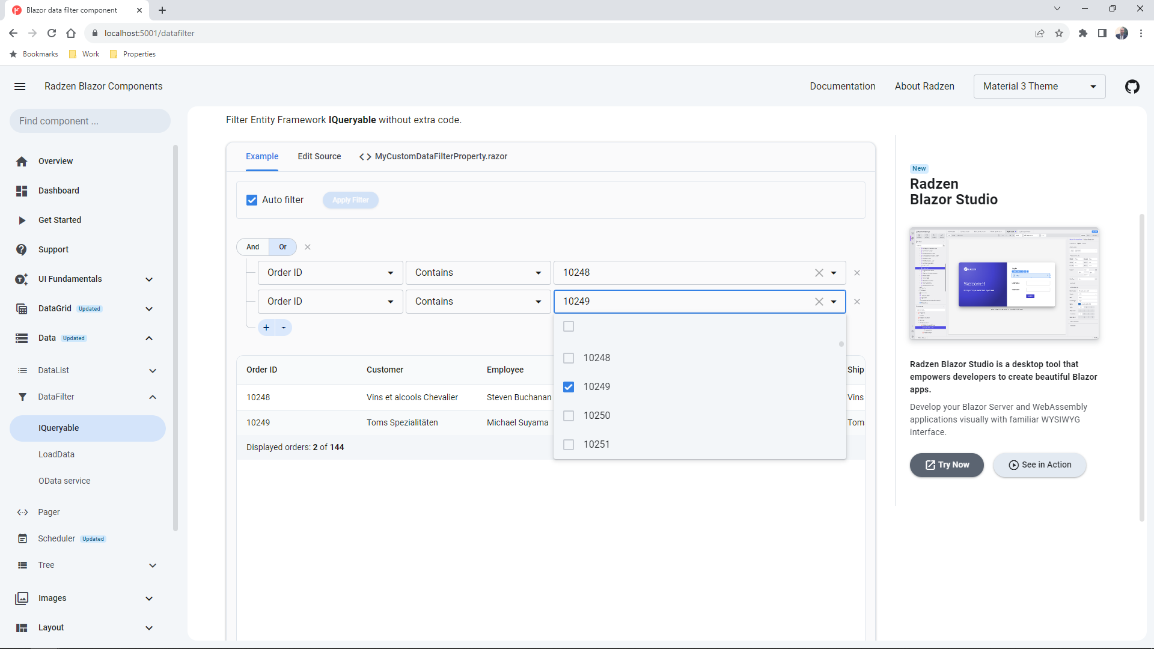The width and height of the screenshot is (1154, 649).
Task: Open the 10248 value dropdown arrow
Action: point(834,273)
